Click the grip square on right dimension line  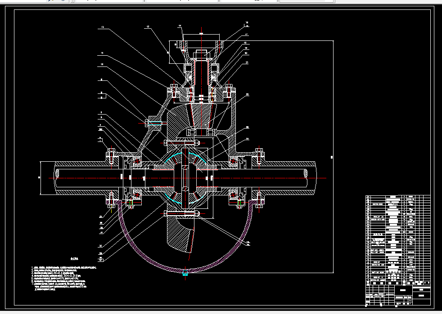[332, 157]
